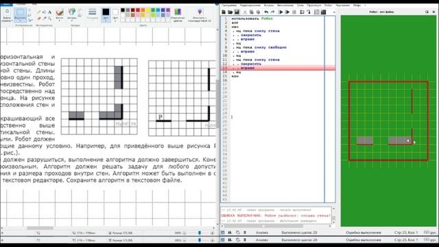Open the Редактирование menu in Kumir

pos(250,5)
